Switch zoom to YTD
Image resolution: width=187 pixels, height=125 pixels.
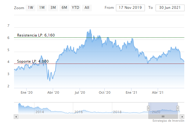coord(75,8)
